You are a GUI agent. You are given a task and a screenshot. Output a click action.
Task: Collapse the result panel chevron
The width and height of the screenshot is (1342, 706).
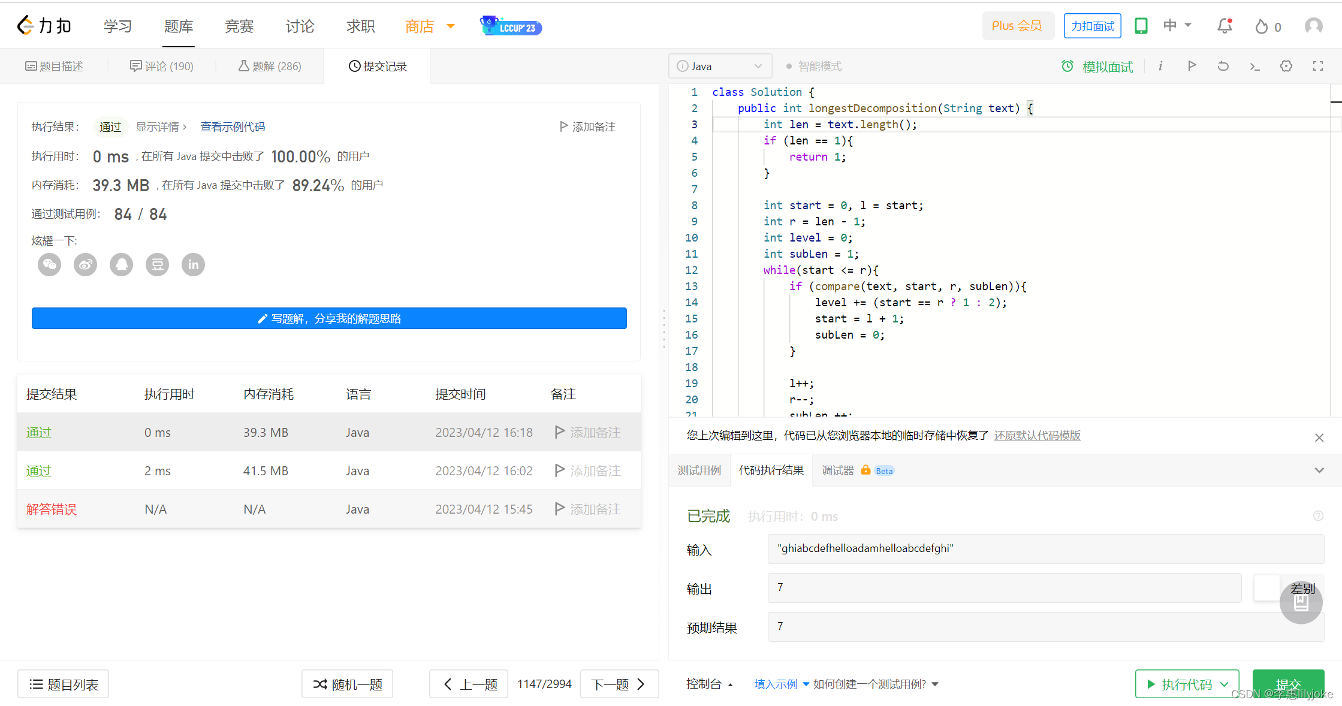(x=1319, y=470)
